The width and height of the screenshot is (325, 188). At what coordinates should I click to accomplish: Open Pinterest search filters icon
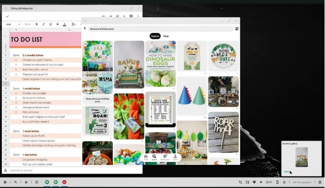point(237,29)
